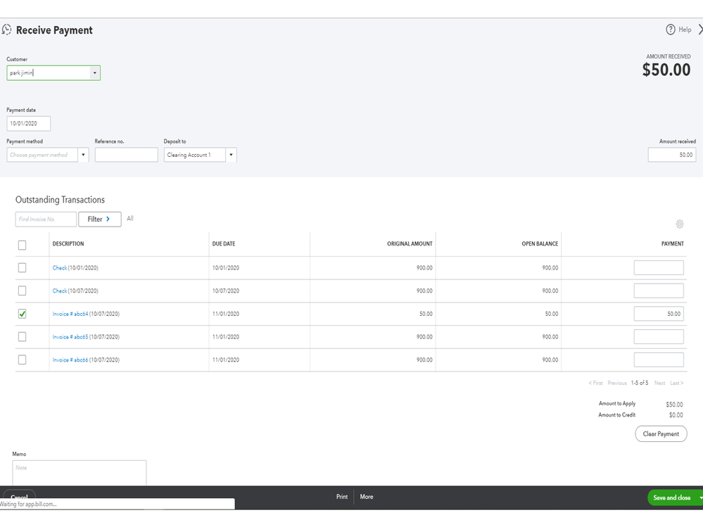
Task: Click the All filter label
Action: click(x=130, y=219)
